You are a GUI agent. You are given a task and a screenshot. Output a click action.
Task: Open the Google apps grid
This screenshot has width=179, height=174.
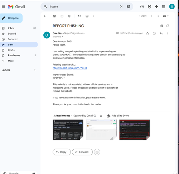click(x=164, y=6)
